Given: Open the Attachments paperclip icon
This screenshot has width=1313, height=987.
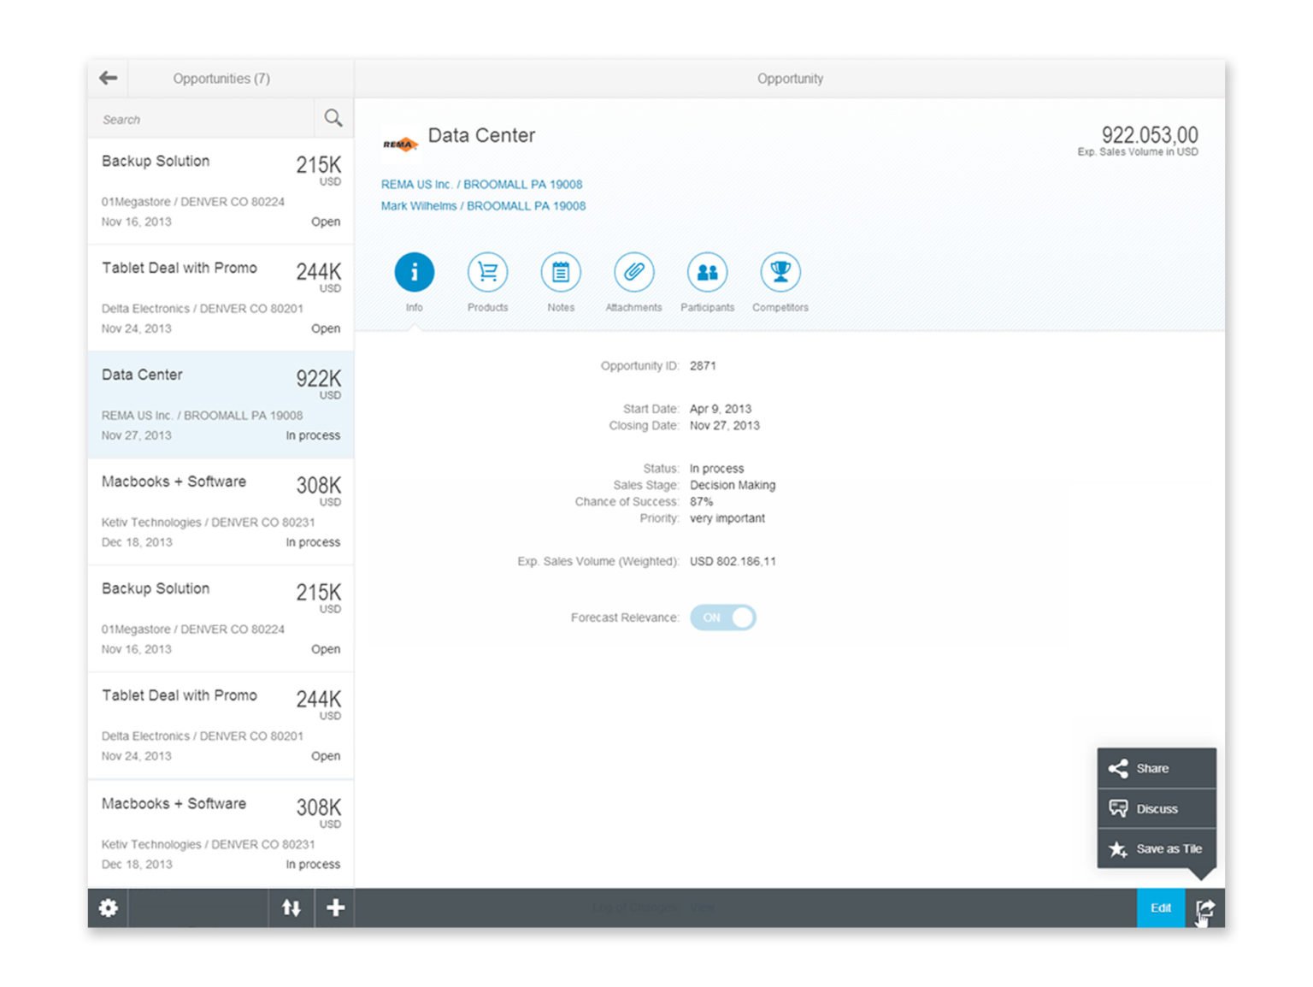Looking at the screenshot, I should [x=634, y=272].
